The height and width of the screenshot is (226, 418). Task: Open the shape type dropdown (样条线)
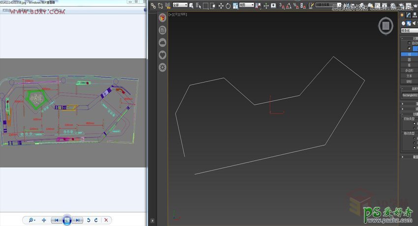pyautogui.click(x=409, y=30)
